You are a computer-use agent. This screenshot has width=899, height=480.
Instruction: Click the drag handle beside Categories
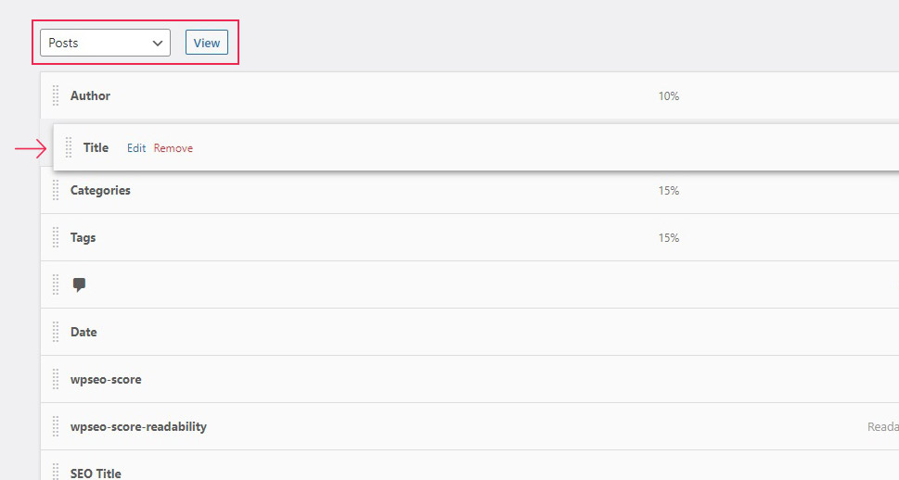tap(56, 190)
